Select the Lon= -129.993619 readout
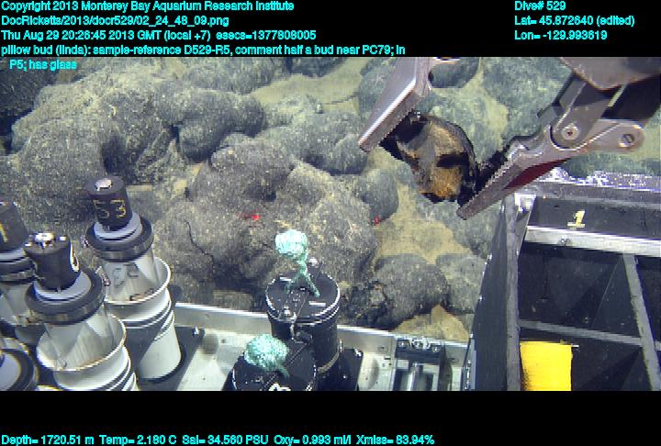 point(560,35)
